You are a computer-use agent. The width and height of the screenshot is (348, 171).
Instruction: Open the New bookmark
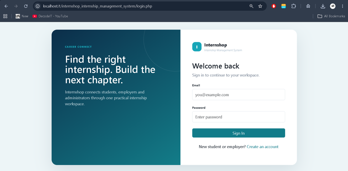click(22, 16)
